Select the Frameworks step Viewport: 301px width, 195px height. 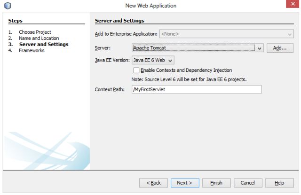pyautogui.click(x=32, y=51)
